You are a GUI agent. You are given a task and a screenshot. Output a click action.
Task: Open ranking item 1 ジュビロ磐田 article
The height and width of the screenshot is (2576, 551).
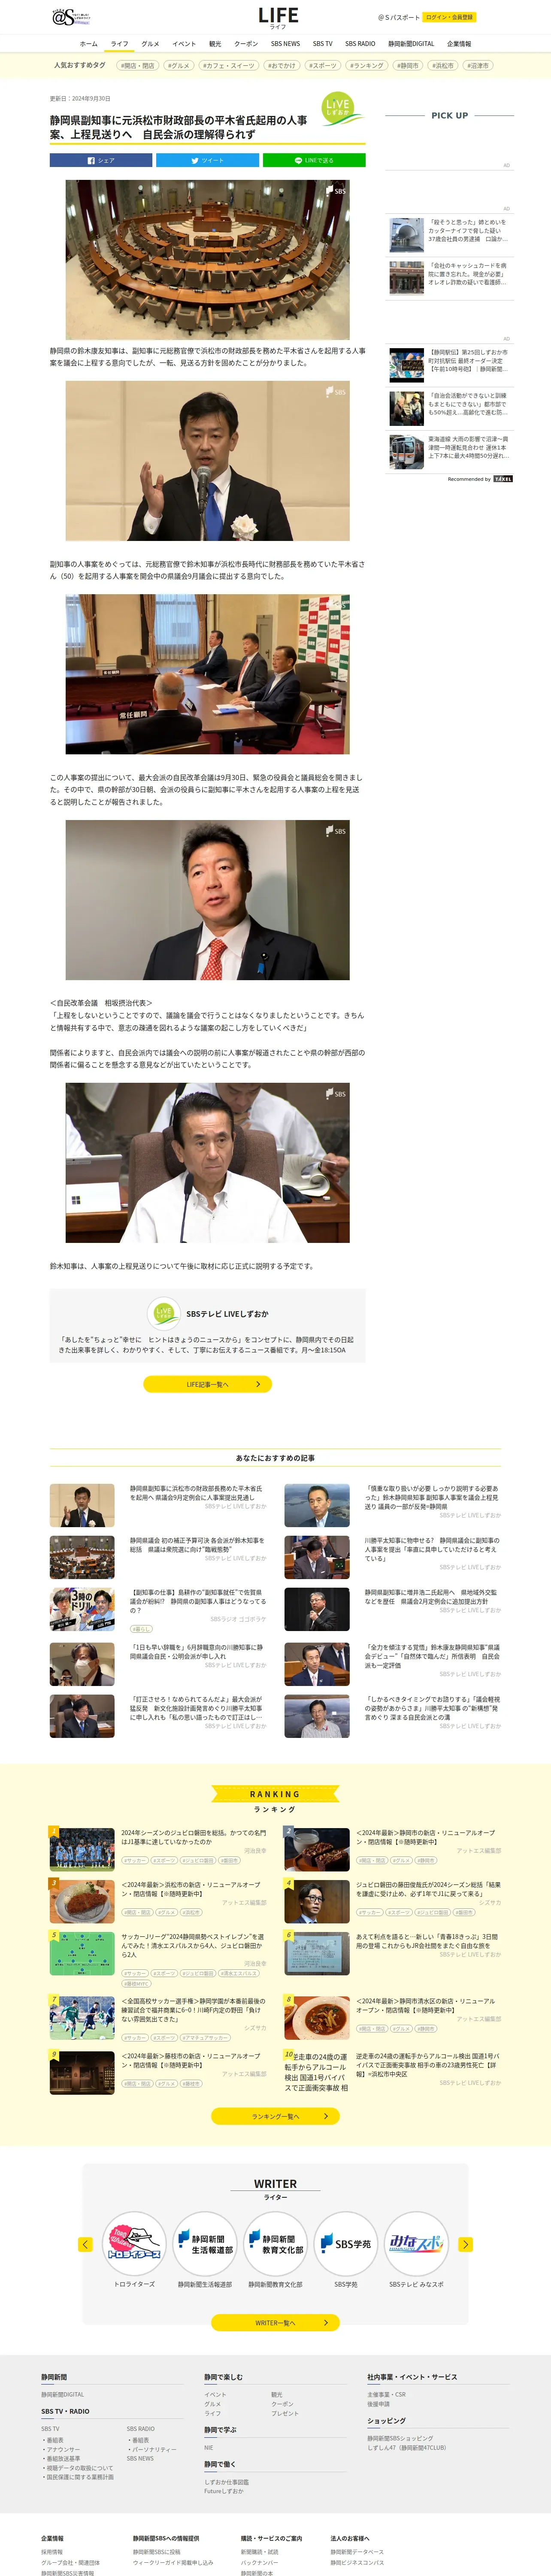coord(193,1837)
